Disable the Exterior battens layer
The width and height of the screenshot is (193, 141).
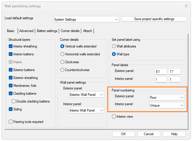(11, 70)
